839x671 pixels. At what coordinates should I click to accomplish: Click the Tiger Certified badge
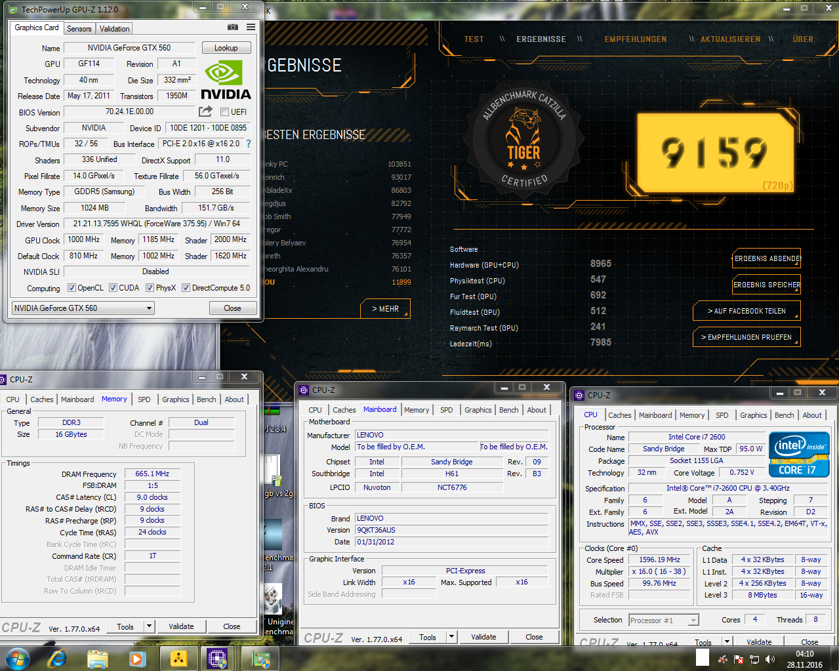click(523, 140)
